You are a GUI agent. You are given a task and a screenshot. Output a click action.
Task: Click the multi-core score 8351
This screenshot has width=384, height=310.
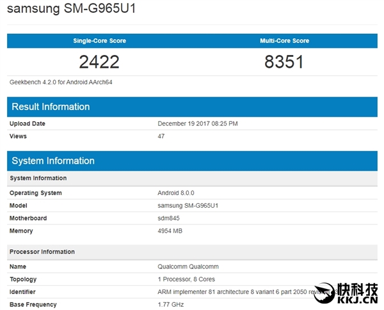click(x=284, y=62)
